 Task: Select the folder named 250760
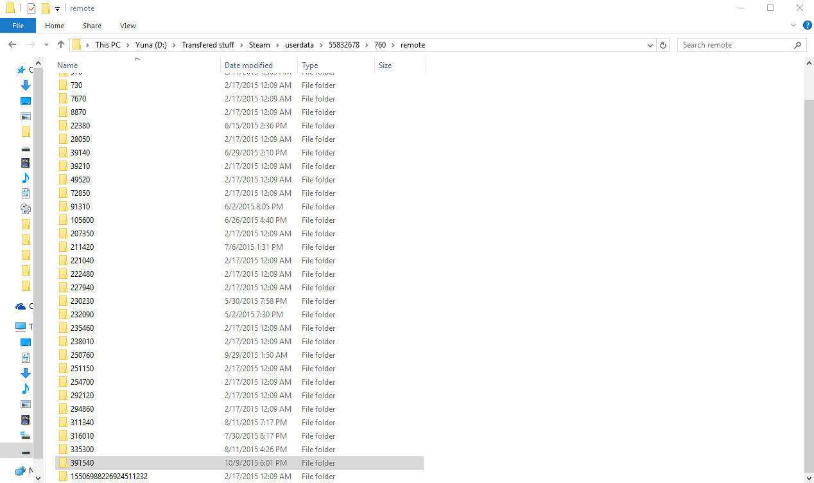click(x=82, y=355)
